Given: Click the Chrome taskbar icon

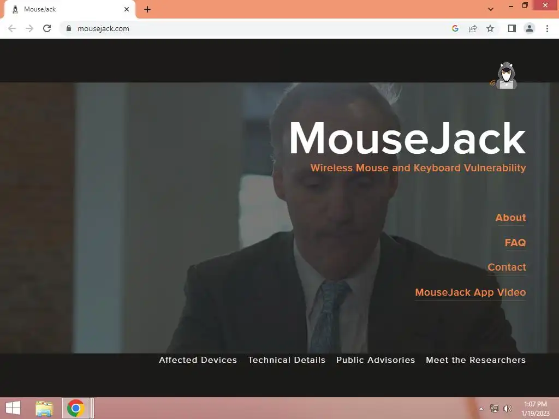Looking at the screenshot, I should click(75, 408).
